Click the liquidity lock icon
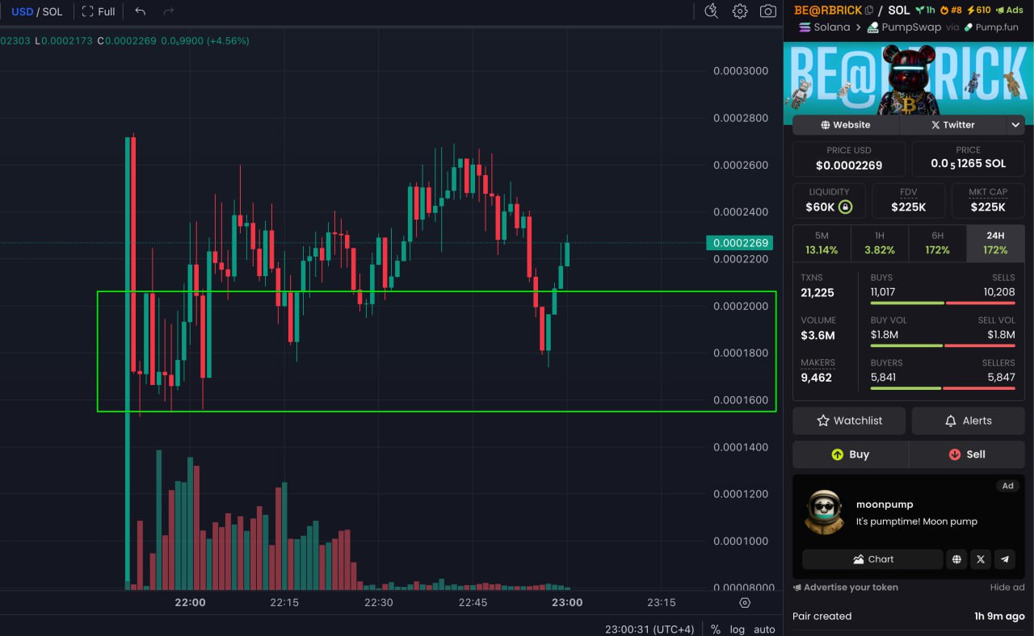The width and height of the screenshot is (1034, 636). 845,207
